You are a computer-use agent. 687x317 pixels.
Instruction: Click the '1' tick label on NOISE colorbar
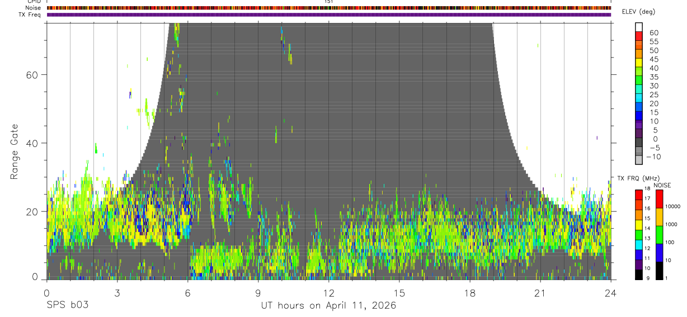666,278
